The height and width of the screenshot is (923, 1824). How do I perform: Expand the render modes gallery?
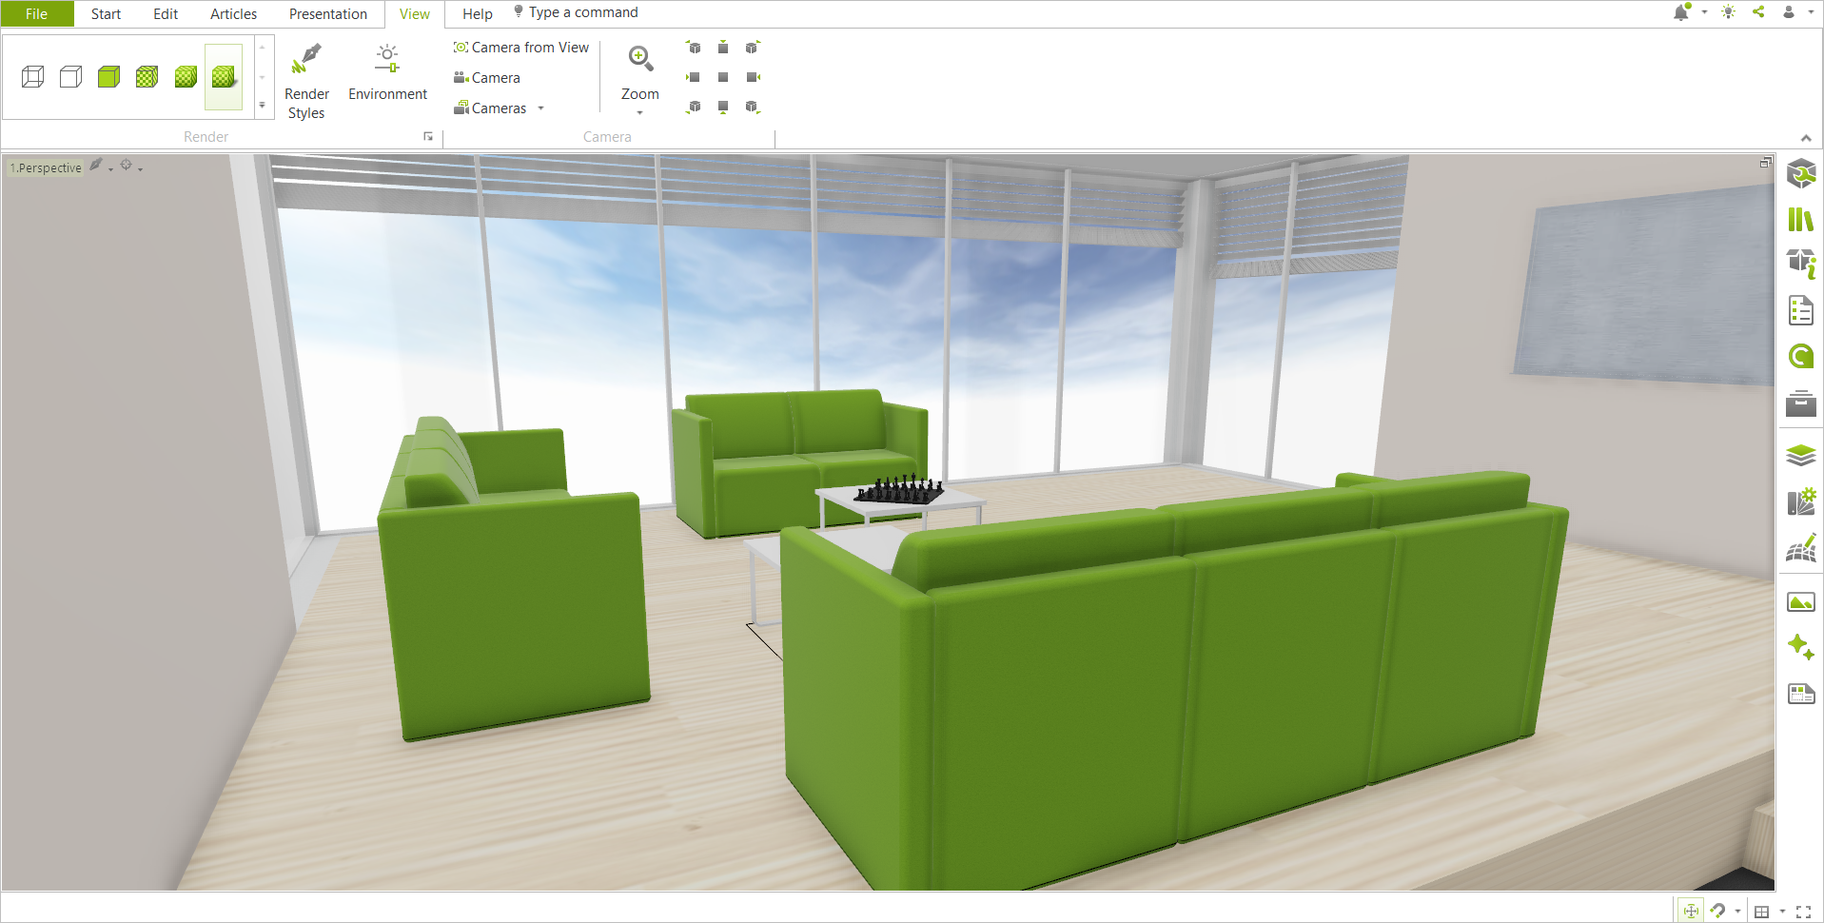263,106
